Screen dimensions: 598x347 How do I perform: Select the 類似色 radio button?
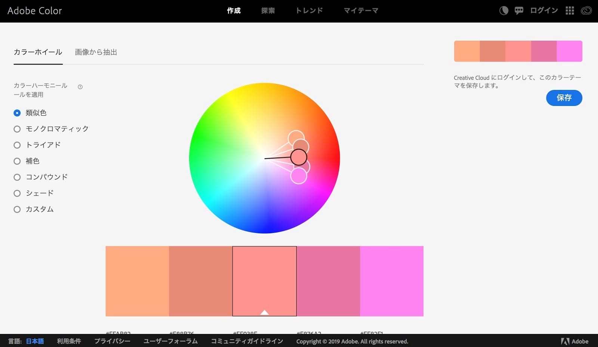pos(17,113)
